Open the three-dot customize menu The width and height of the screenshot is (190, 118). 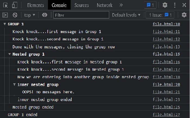pyautogui.click(x=175, y=5)
